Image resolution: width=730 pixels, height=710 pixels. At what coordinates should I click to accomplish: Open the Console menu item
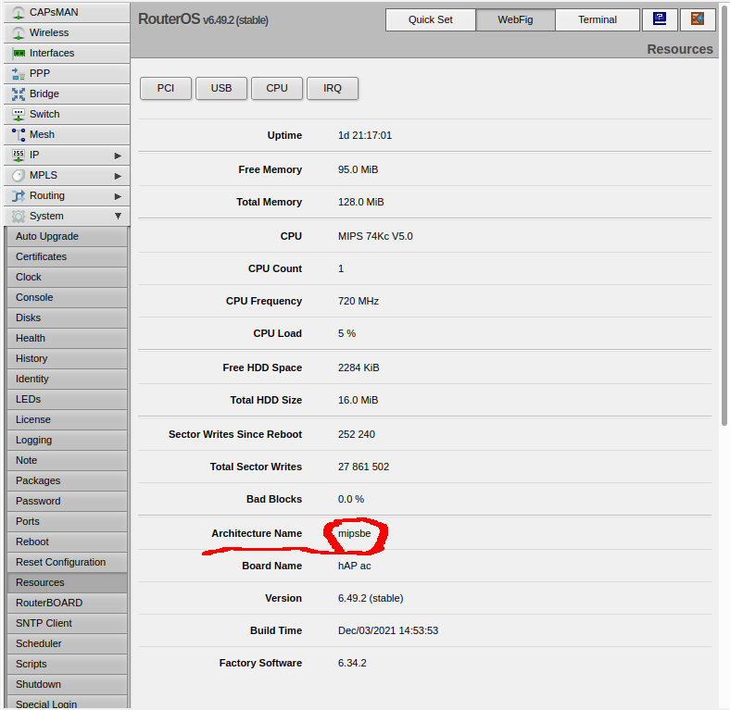pos(67,297)
